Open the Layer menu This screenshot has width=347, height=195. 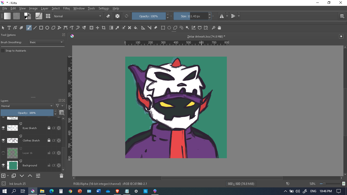45,8
